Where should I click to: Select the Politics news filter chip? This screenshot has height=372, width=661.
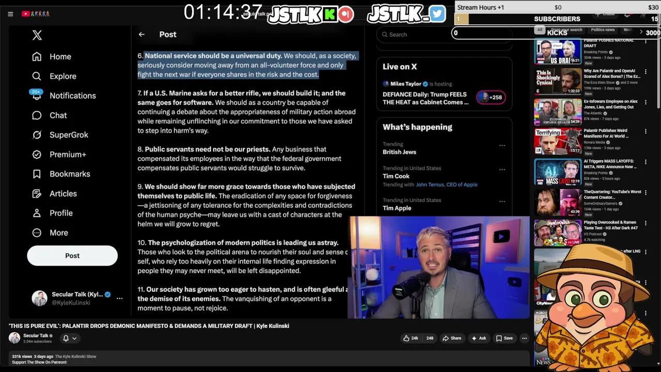click(603, 30)
